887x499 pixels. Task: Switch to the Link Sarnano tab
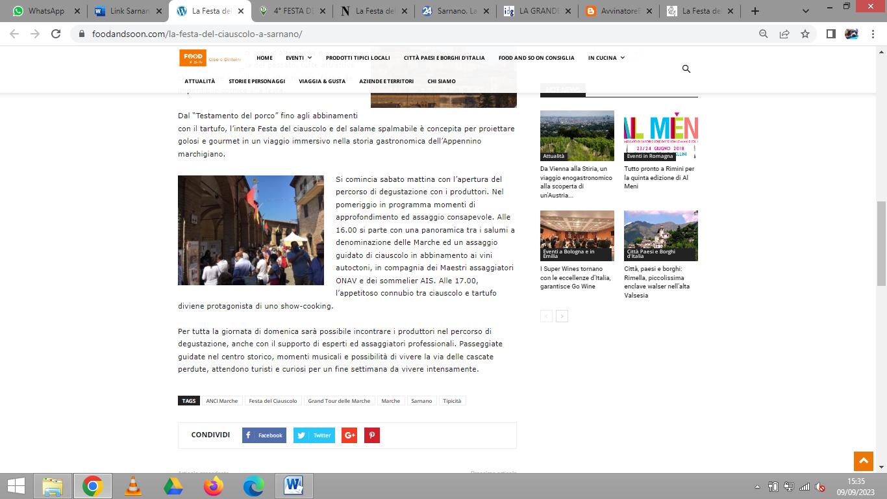128,11
